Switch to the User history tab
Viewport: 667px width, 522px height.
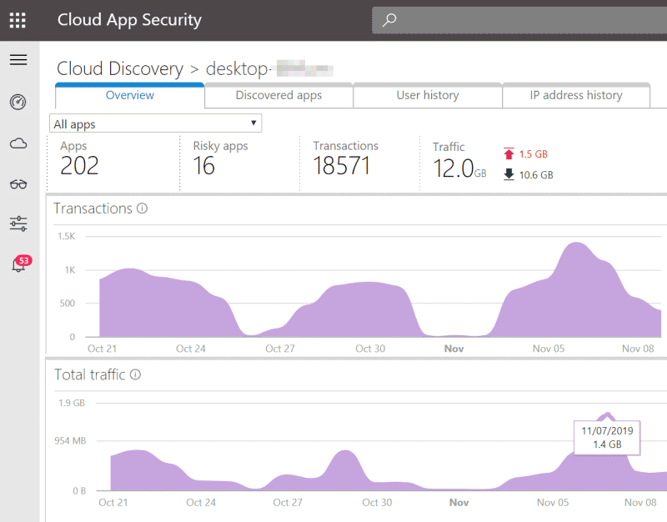428,95
